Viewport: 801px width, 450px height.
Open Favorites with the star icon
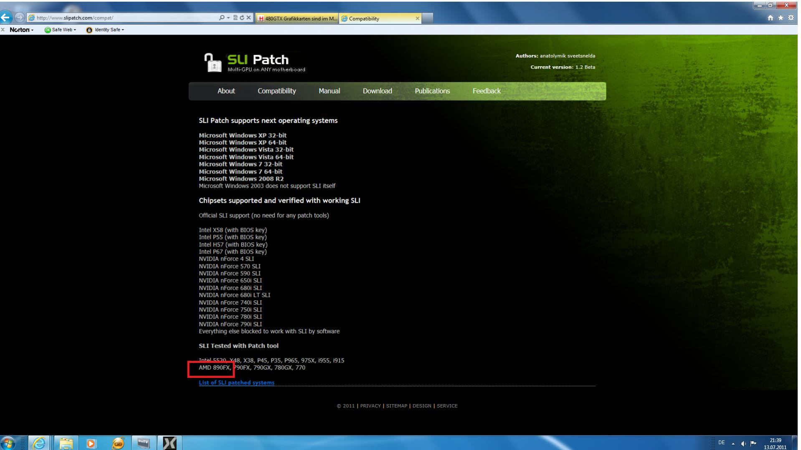tap(780, 18)
